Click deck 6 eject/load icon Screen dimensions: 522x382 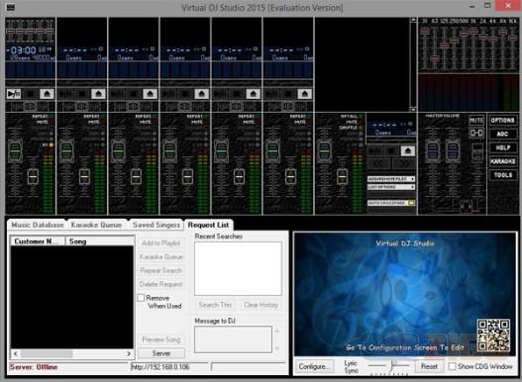click(x=305, y=94)
